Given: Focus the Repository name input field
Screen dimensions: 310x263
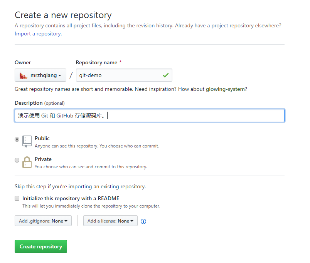Looking at the screenshot, I should tap(124, 75).
